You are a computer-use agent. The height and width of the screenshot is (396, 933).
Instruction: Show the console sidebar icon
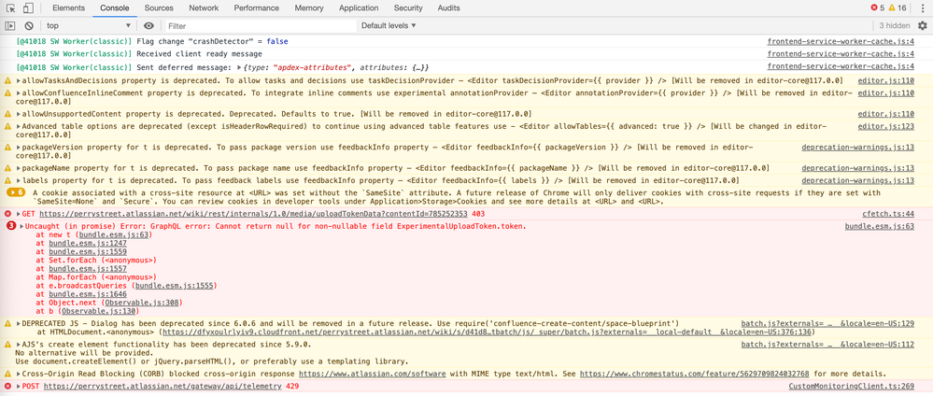tap(10, 25)
